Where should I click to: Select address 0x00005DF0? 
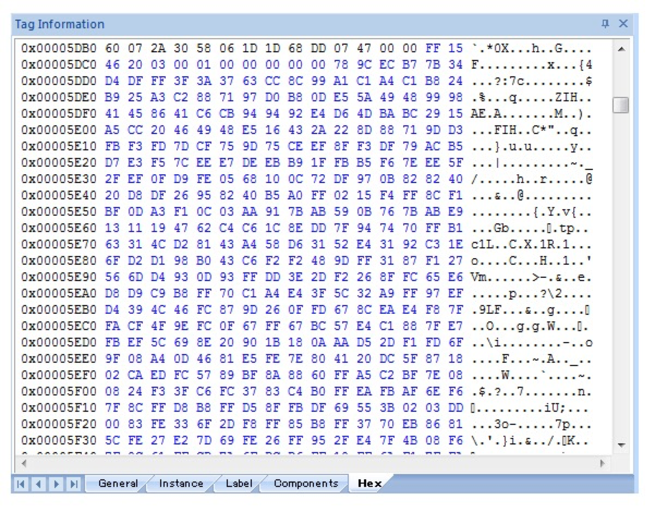point(59,114)
